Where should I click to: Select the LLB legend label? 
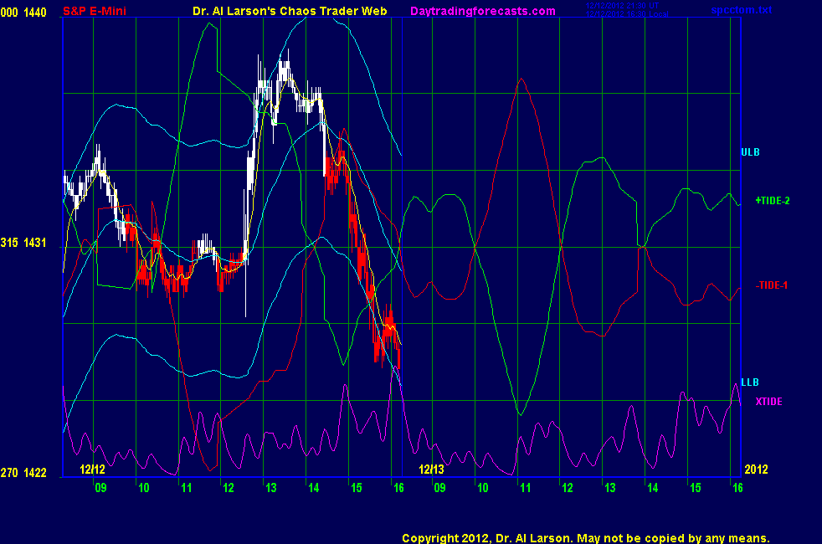click(x=750, y=382)
